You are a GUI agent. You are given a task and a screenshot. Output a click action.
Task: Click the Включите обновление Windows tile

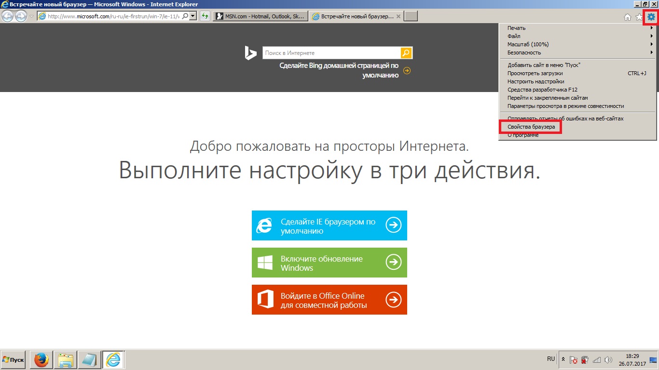coord(329,263)
